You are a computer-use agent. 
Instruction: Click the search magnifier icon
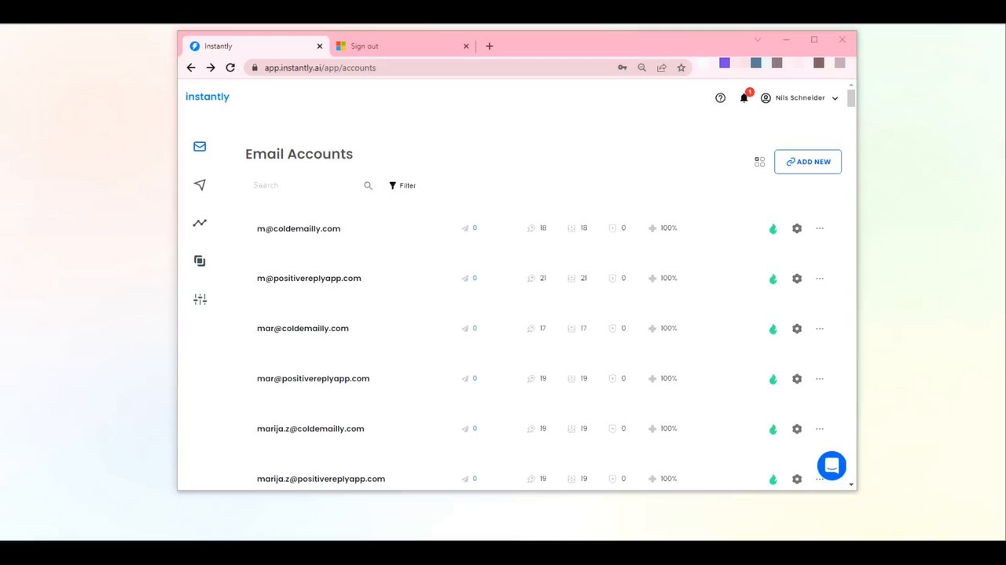click(368, 186)
